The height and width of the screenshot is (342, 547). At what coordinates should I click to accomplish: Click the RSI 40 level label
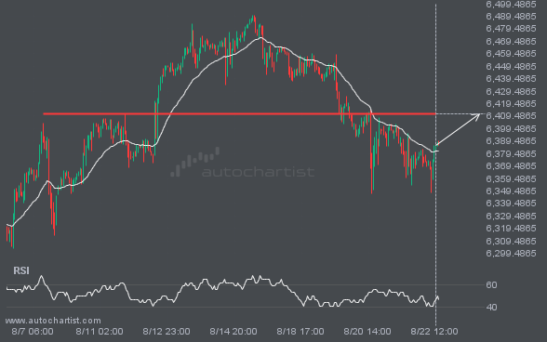pos(491,308)
